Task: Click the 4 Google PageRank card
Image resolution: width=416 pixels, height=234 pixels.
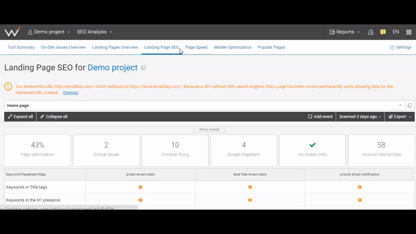Action: [244, 151]
